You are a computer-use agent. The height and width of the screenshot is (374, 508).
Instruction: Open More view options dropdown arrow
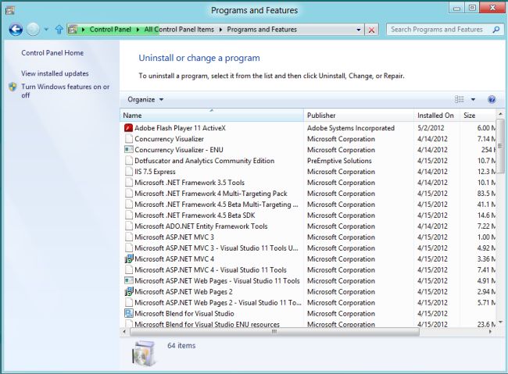pyautogui.click(x=473, y=99)
